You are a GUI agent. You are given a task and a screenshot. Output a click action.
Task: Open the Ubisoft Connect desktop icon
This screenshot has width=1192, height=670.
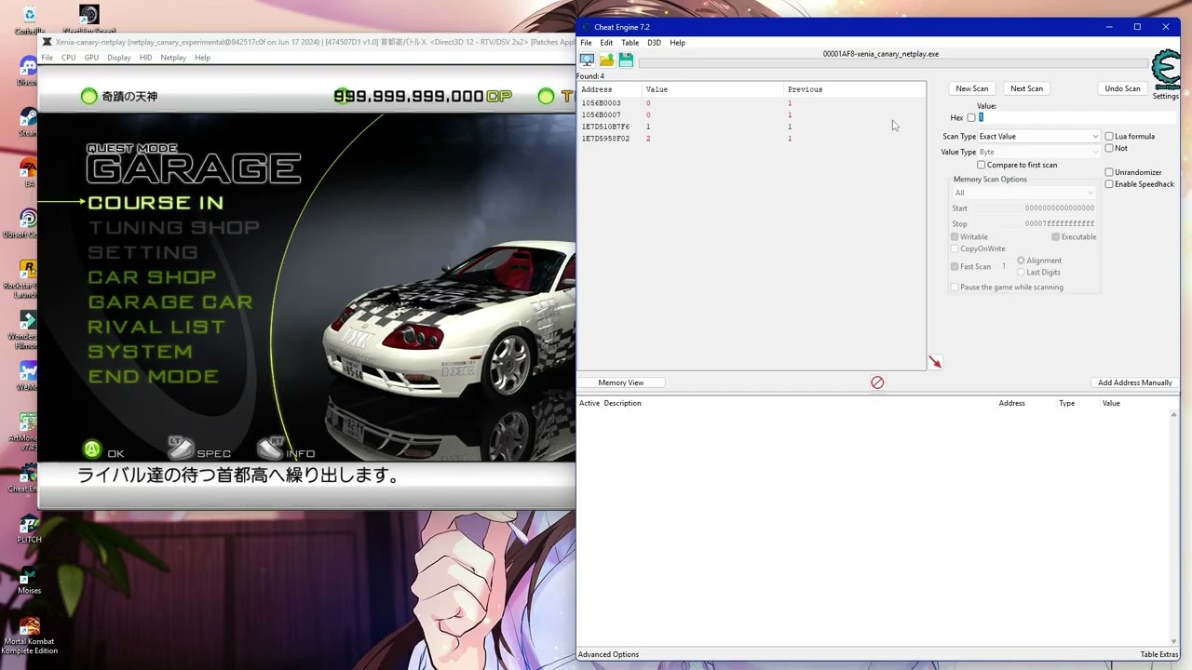point(29,223)
